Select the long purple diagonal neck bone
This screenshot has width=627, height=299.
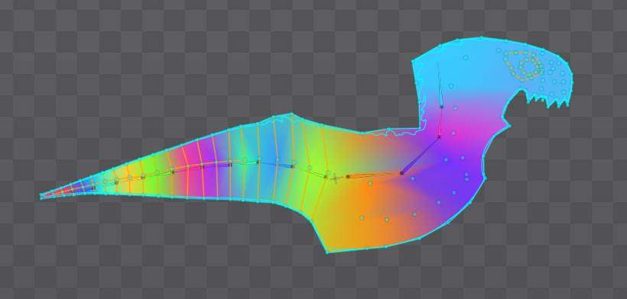coord(421,155)
